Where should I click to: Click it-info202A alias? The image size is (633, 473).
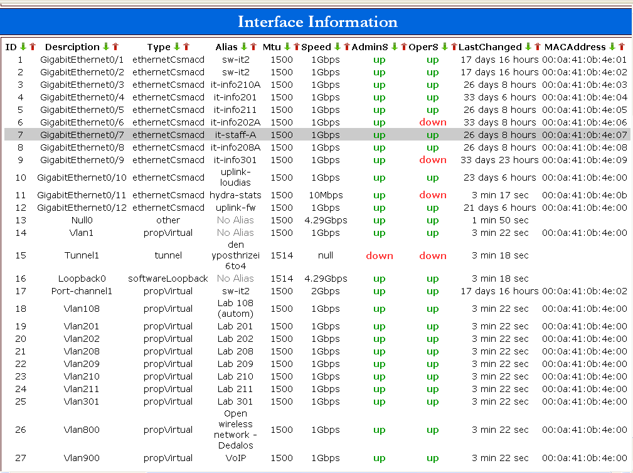point(236,122)
